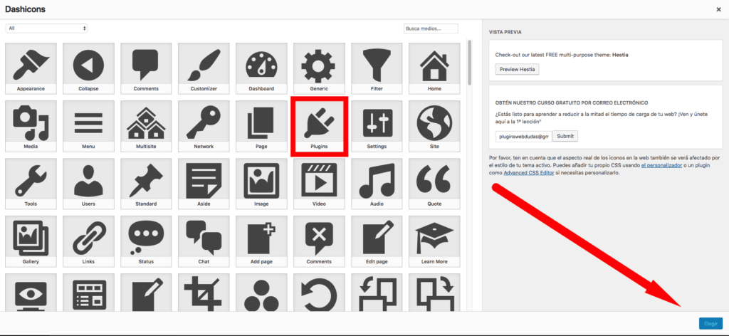Select the Appearance paintbrush icon

click(x=31, y=68)
